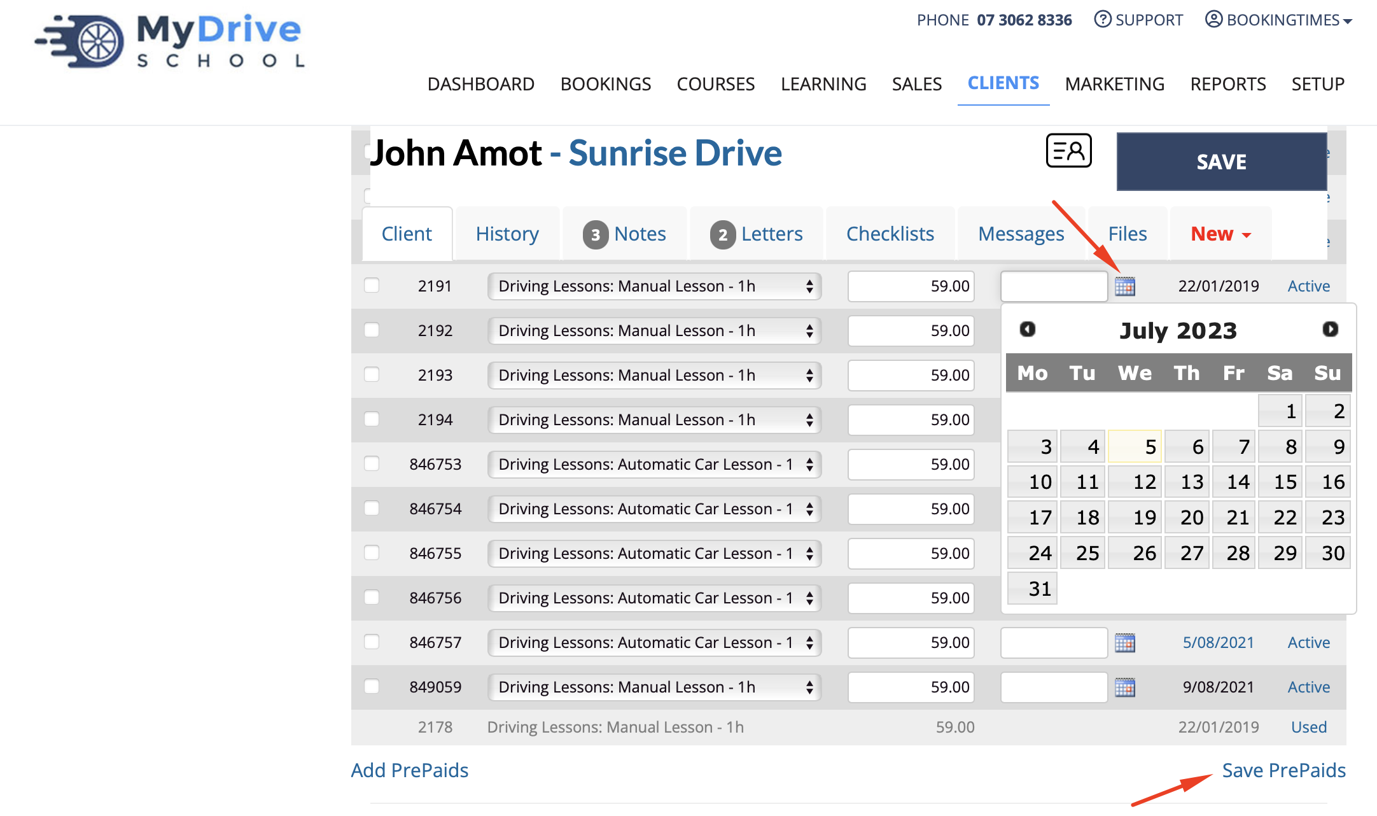Tick checkbox for prepaid 846754
The image size is (1377, 816).
(372, 508)
